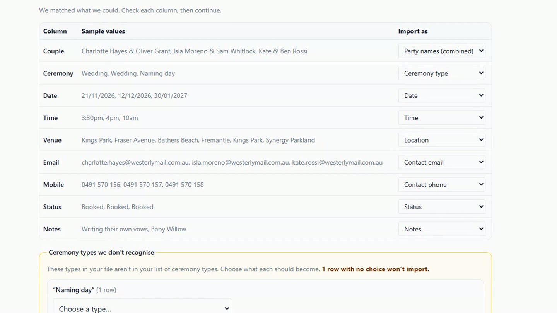557x313 pixels.
Task: Click the '"Naming day" (1 row)' label
Action: (84, 290)
